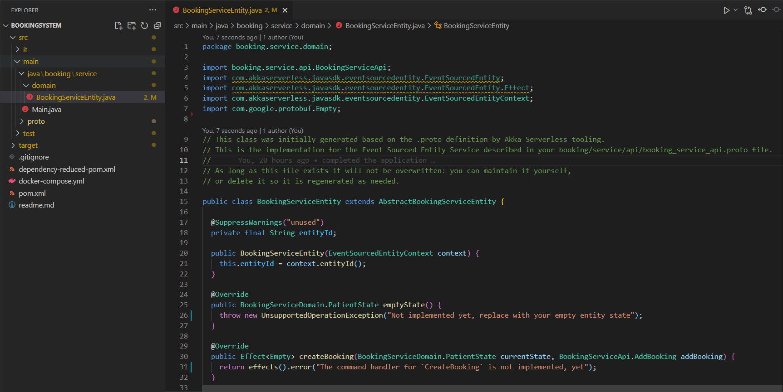Click the git icon beside .gitignore
The image size is (783, 392).
click(12, 157)
